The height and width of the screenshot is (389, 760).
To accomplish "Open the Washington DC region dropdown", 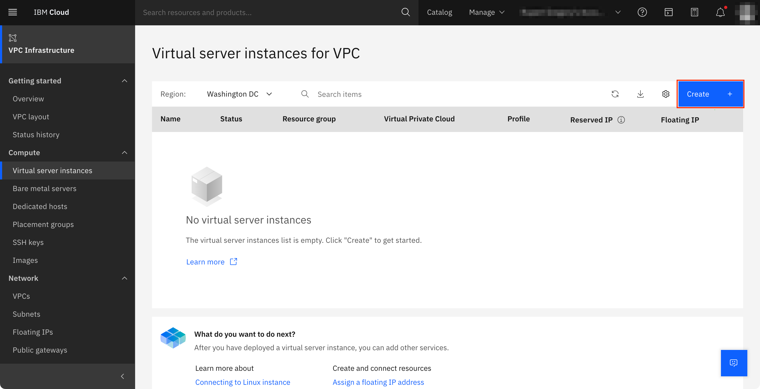I will [x=239, y=94].
